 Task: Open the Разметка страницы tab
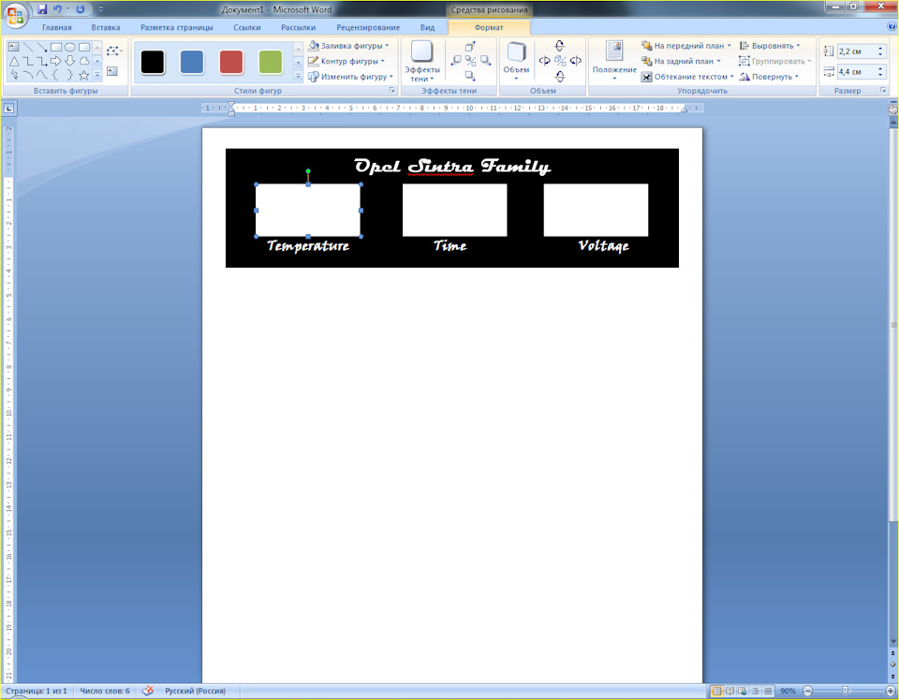[177, 27]
